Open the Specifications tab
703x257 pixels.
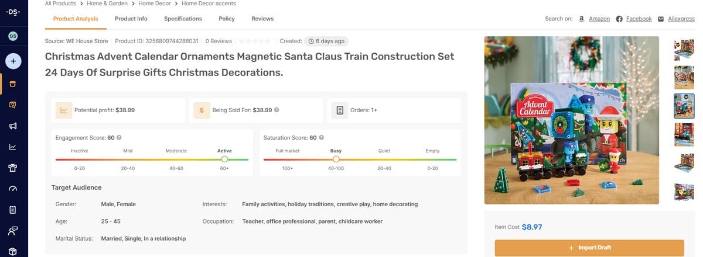183,19
